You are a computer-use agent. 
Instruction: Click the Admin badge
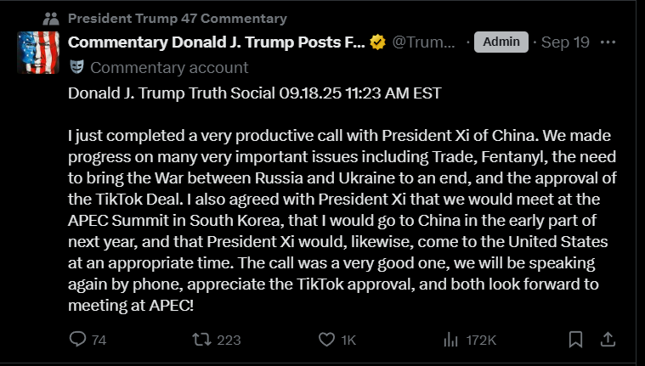coord(501,42)
